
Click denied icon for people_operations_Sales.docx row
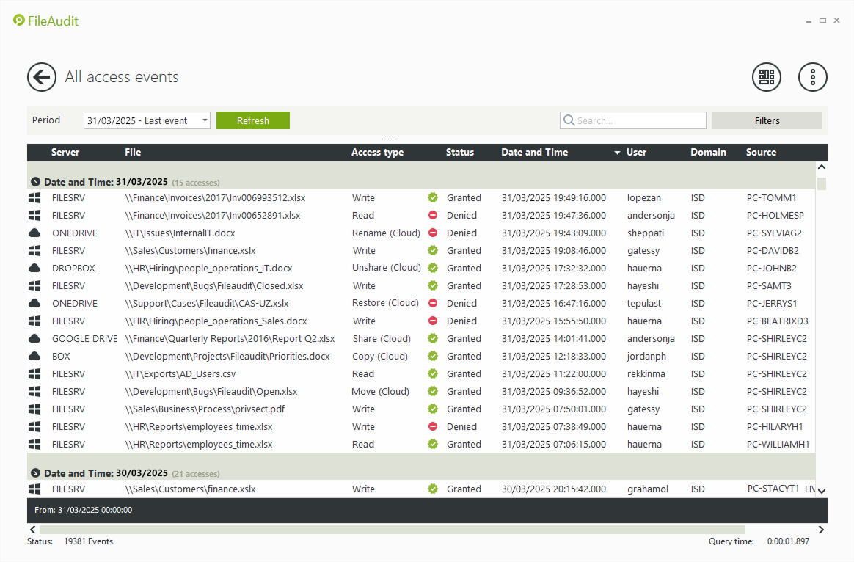coord(433,321)
